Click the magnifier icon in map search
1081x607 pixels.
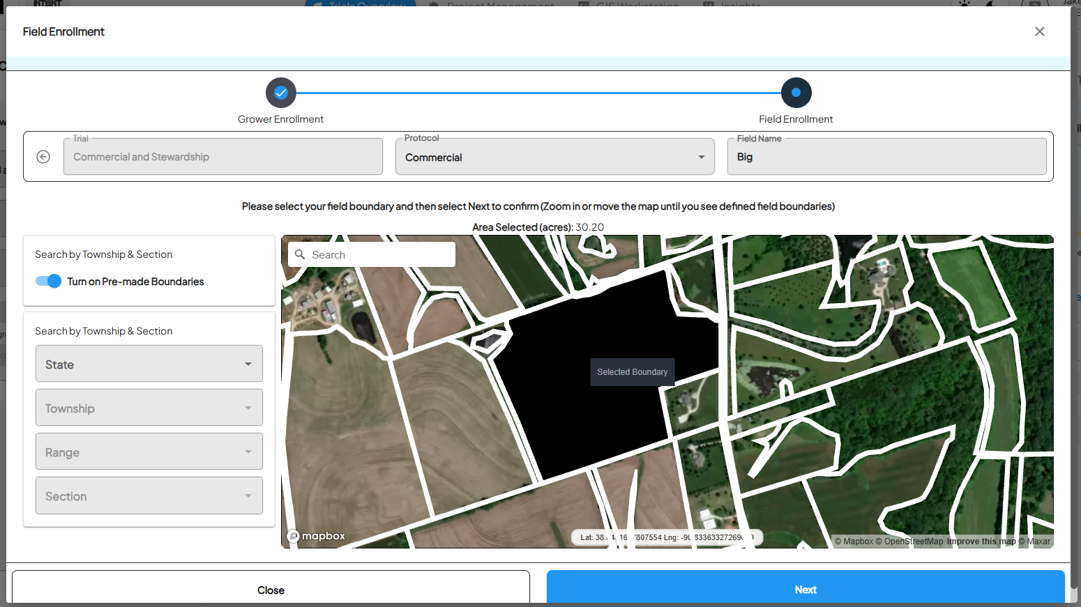click(x=301, y=254)
